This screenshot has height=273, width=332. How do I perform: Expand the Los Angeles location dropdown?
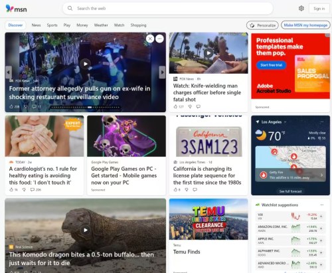[x=285, y=122]
